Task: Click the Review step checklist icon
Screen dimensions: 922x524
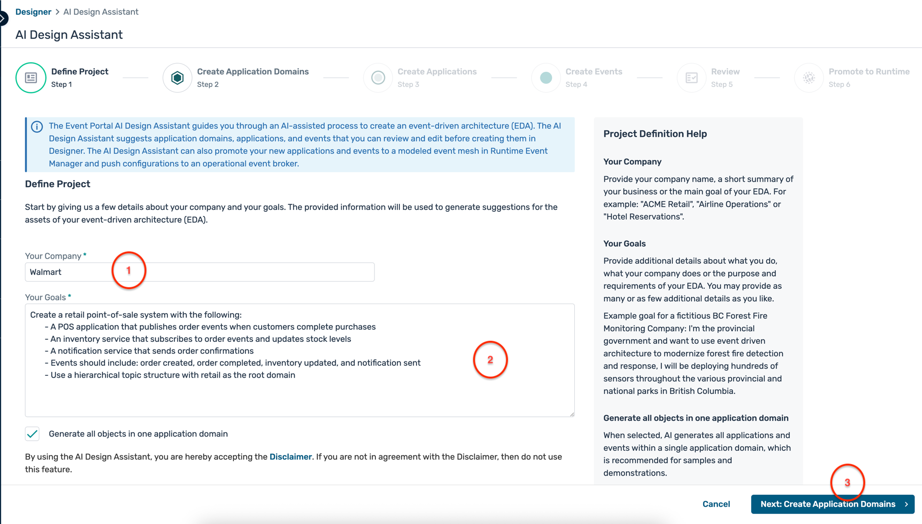Action: point(691,77)
